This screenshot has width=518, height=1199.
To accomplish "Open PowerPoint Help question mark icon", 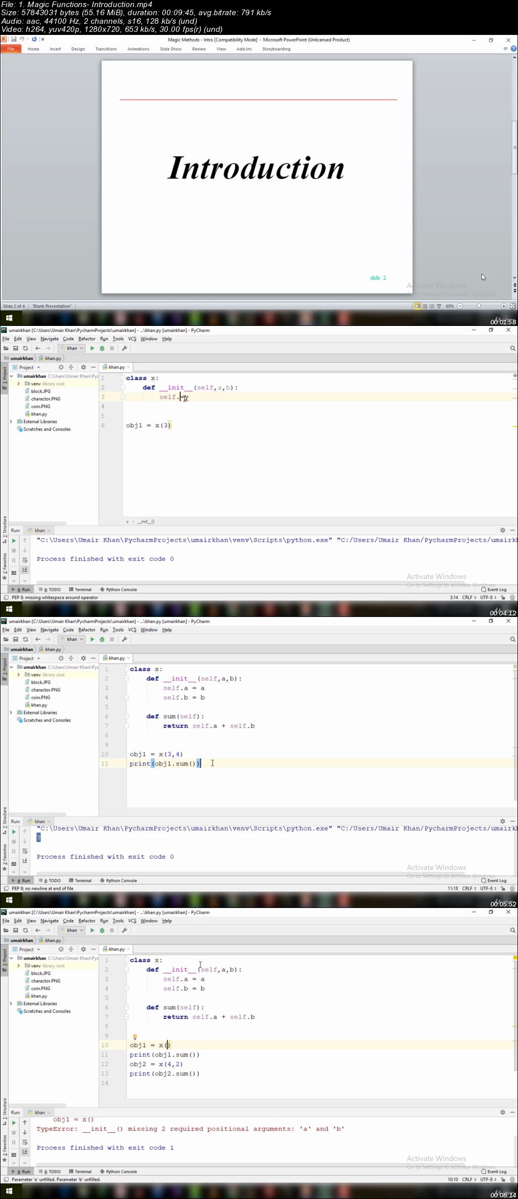I will coord(513,49).
